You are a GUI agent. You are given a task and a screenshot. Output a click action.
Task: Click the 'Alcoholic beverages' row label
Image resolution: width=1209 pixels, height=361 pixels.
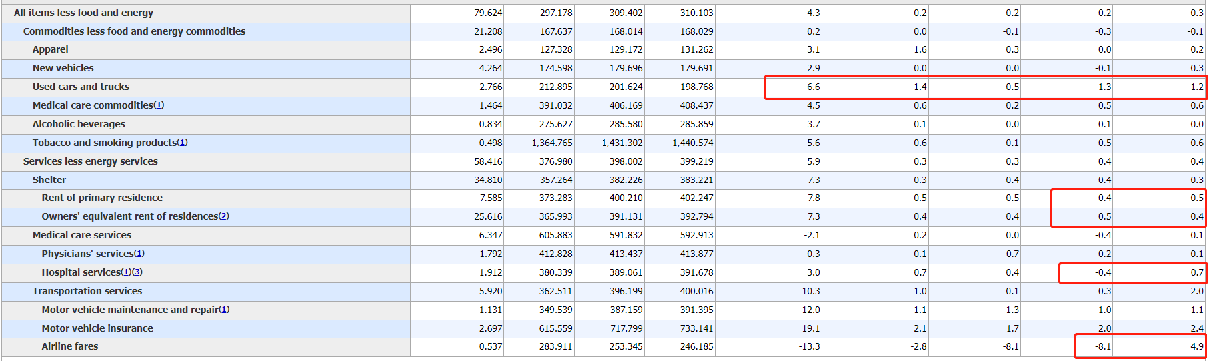[79, 124]
